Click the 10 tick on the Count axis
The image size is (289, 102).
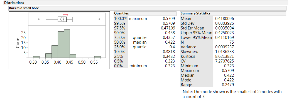point(23,48)
